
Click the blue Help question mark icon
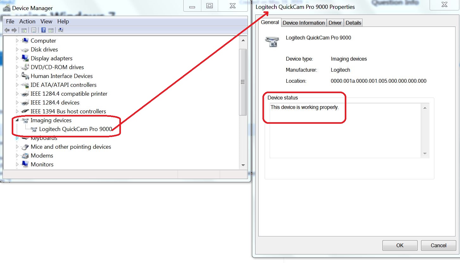43,30
